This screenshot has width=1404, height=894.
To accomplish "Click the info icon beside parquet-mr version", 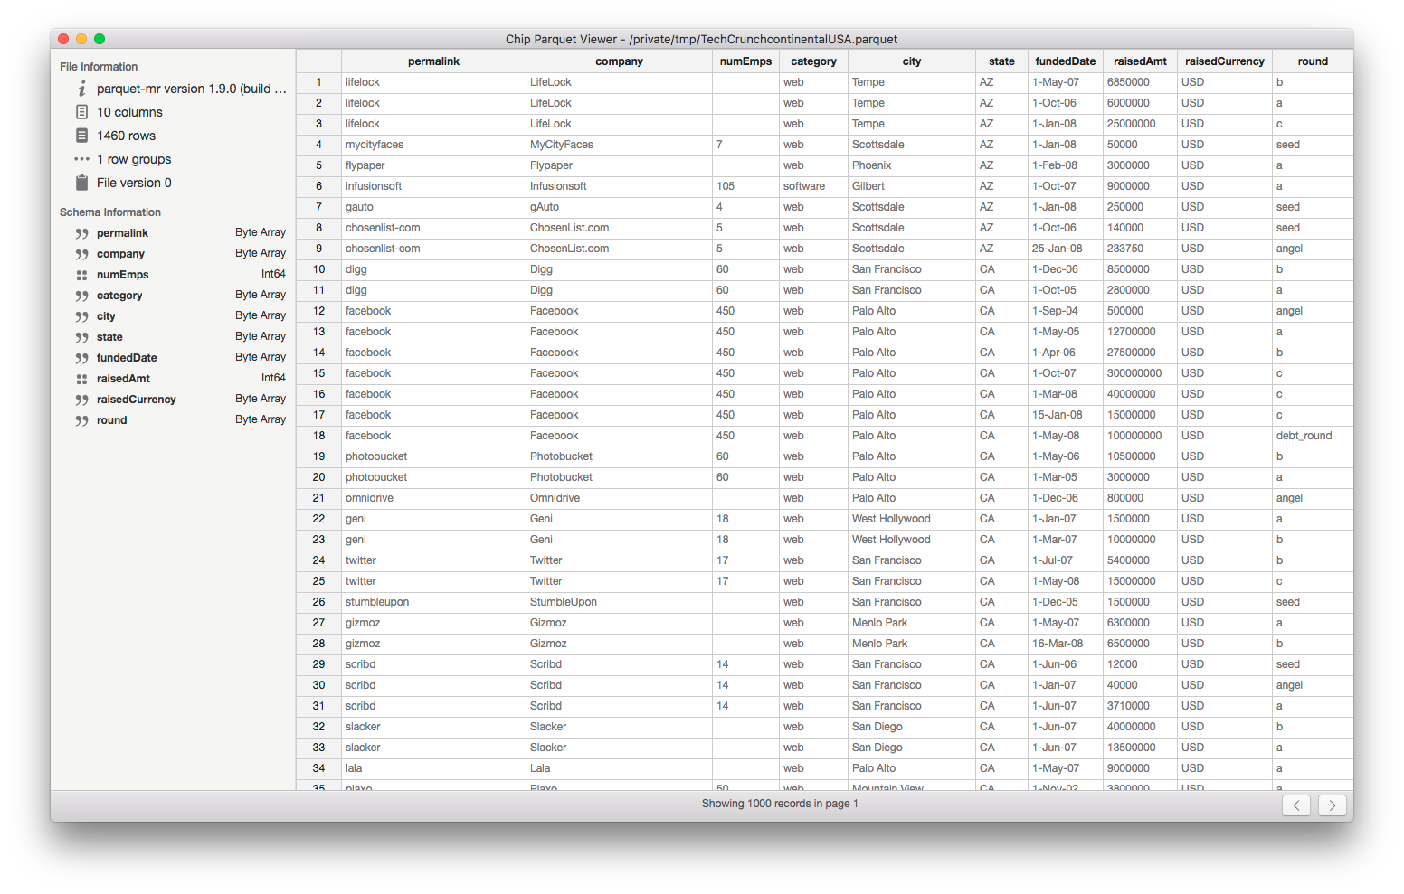I will [81, 89].
